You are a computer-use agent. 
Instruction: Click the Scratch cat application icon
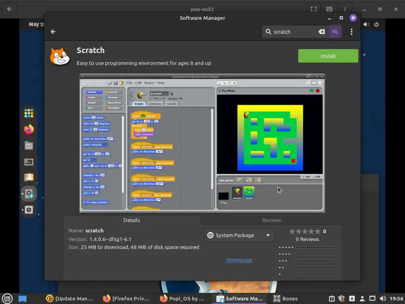point(60,56)
